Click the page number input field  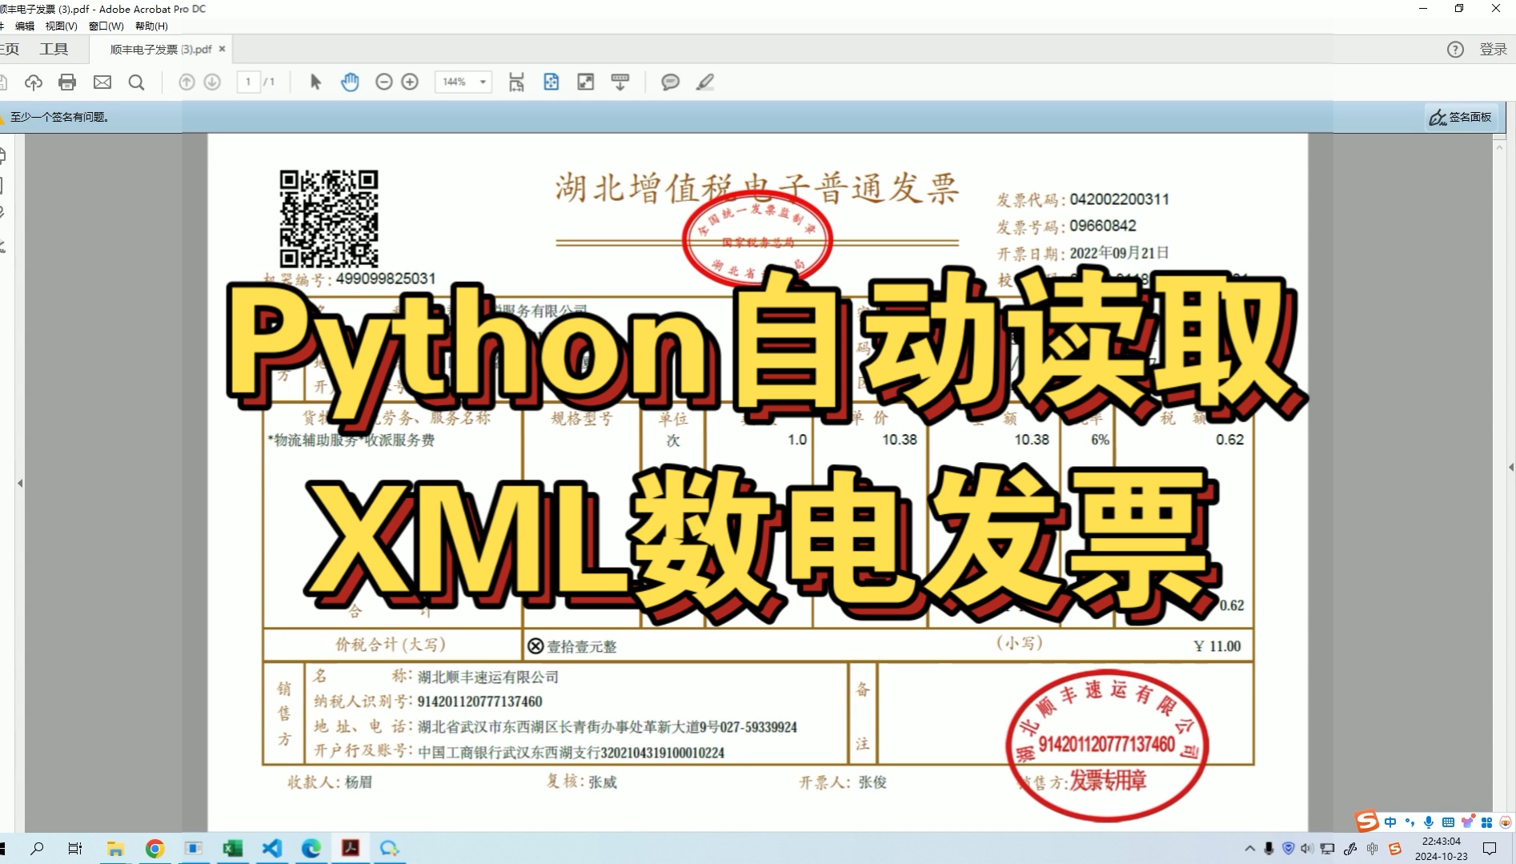[x=249, y=82]
